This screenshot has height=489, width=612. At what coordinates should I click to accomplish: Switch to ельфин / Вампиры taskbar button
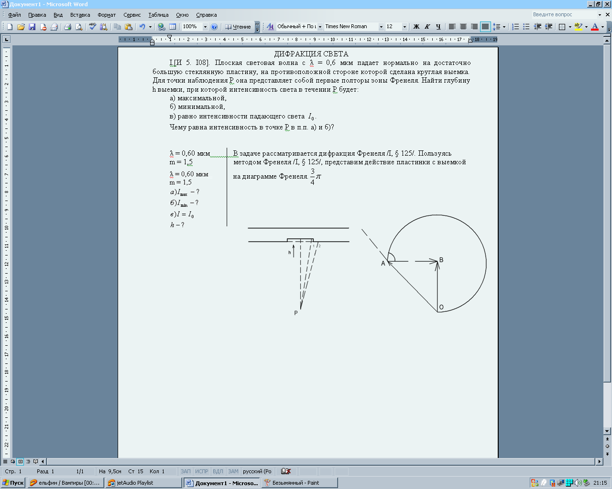[x=65, y=483]
